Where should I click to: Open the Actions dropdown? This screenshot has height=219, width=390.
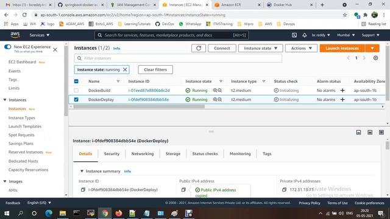coord(301,48)
